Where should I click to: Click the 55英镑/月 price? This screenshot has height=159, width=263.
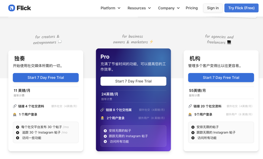[197, 91]
